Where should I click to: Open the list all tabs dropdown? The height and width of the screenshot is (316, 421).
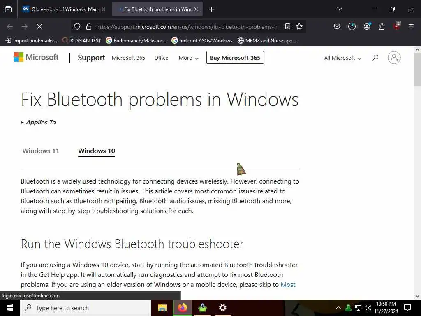tap(340, 9)
